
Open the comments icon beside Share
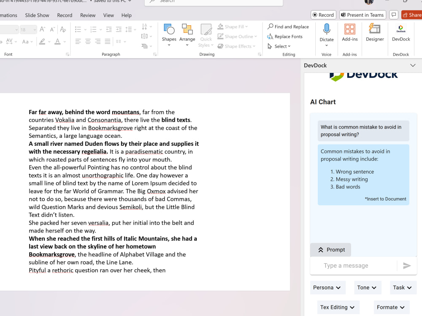pos(393,15)
